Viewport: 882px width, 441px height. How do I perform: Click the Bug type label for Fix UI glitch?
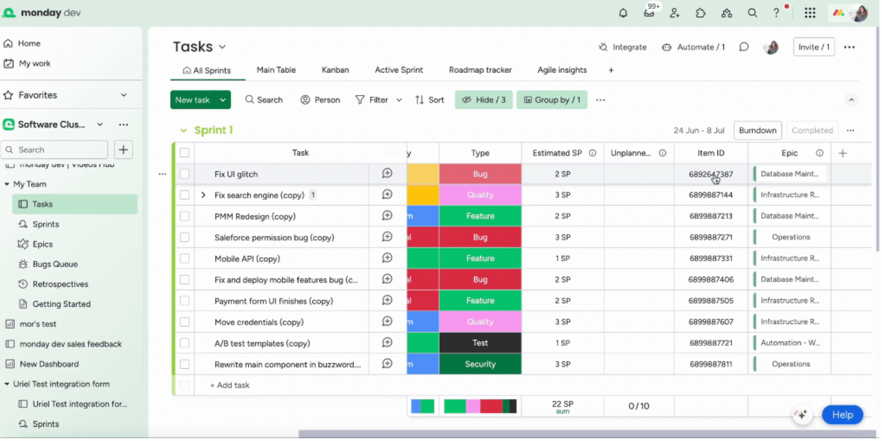[480, 174]
